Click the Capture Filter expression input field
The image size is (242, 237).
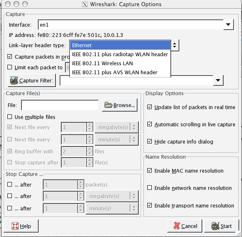click(137, 80)
